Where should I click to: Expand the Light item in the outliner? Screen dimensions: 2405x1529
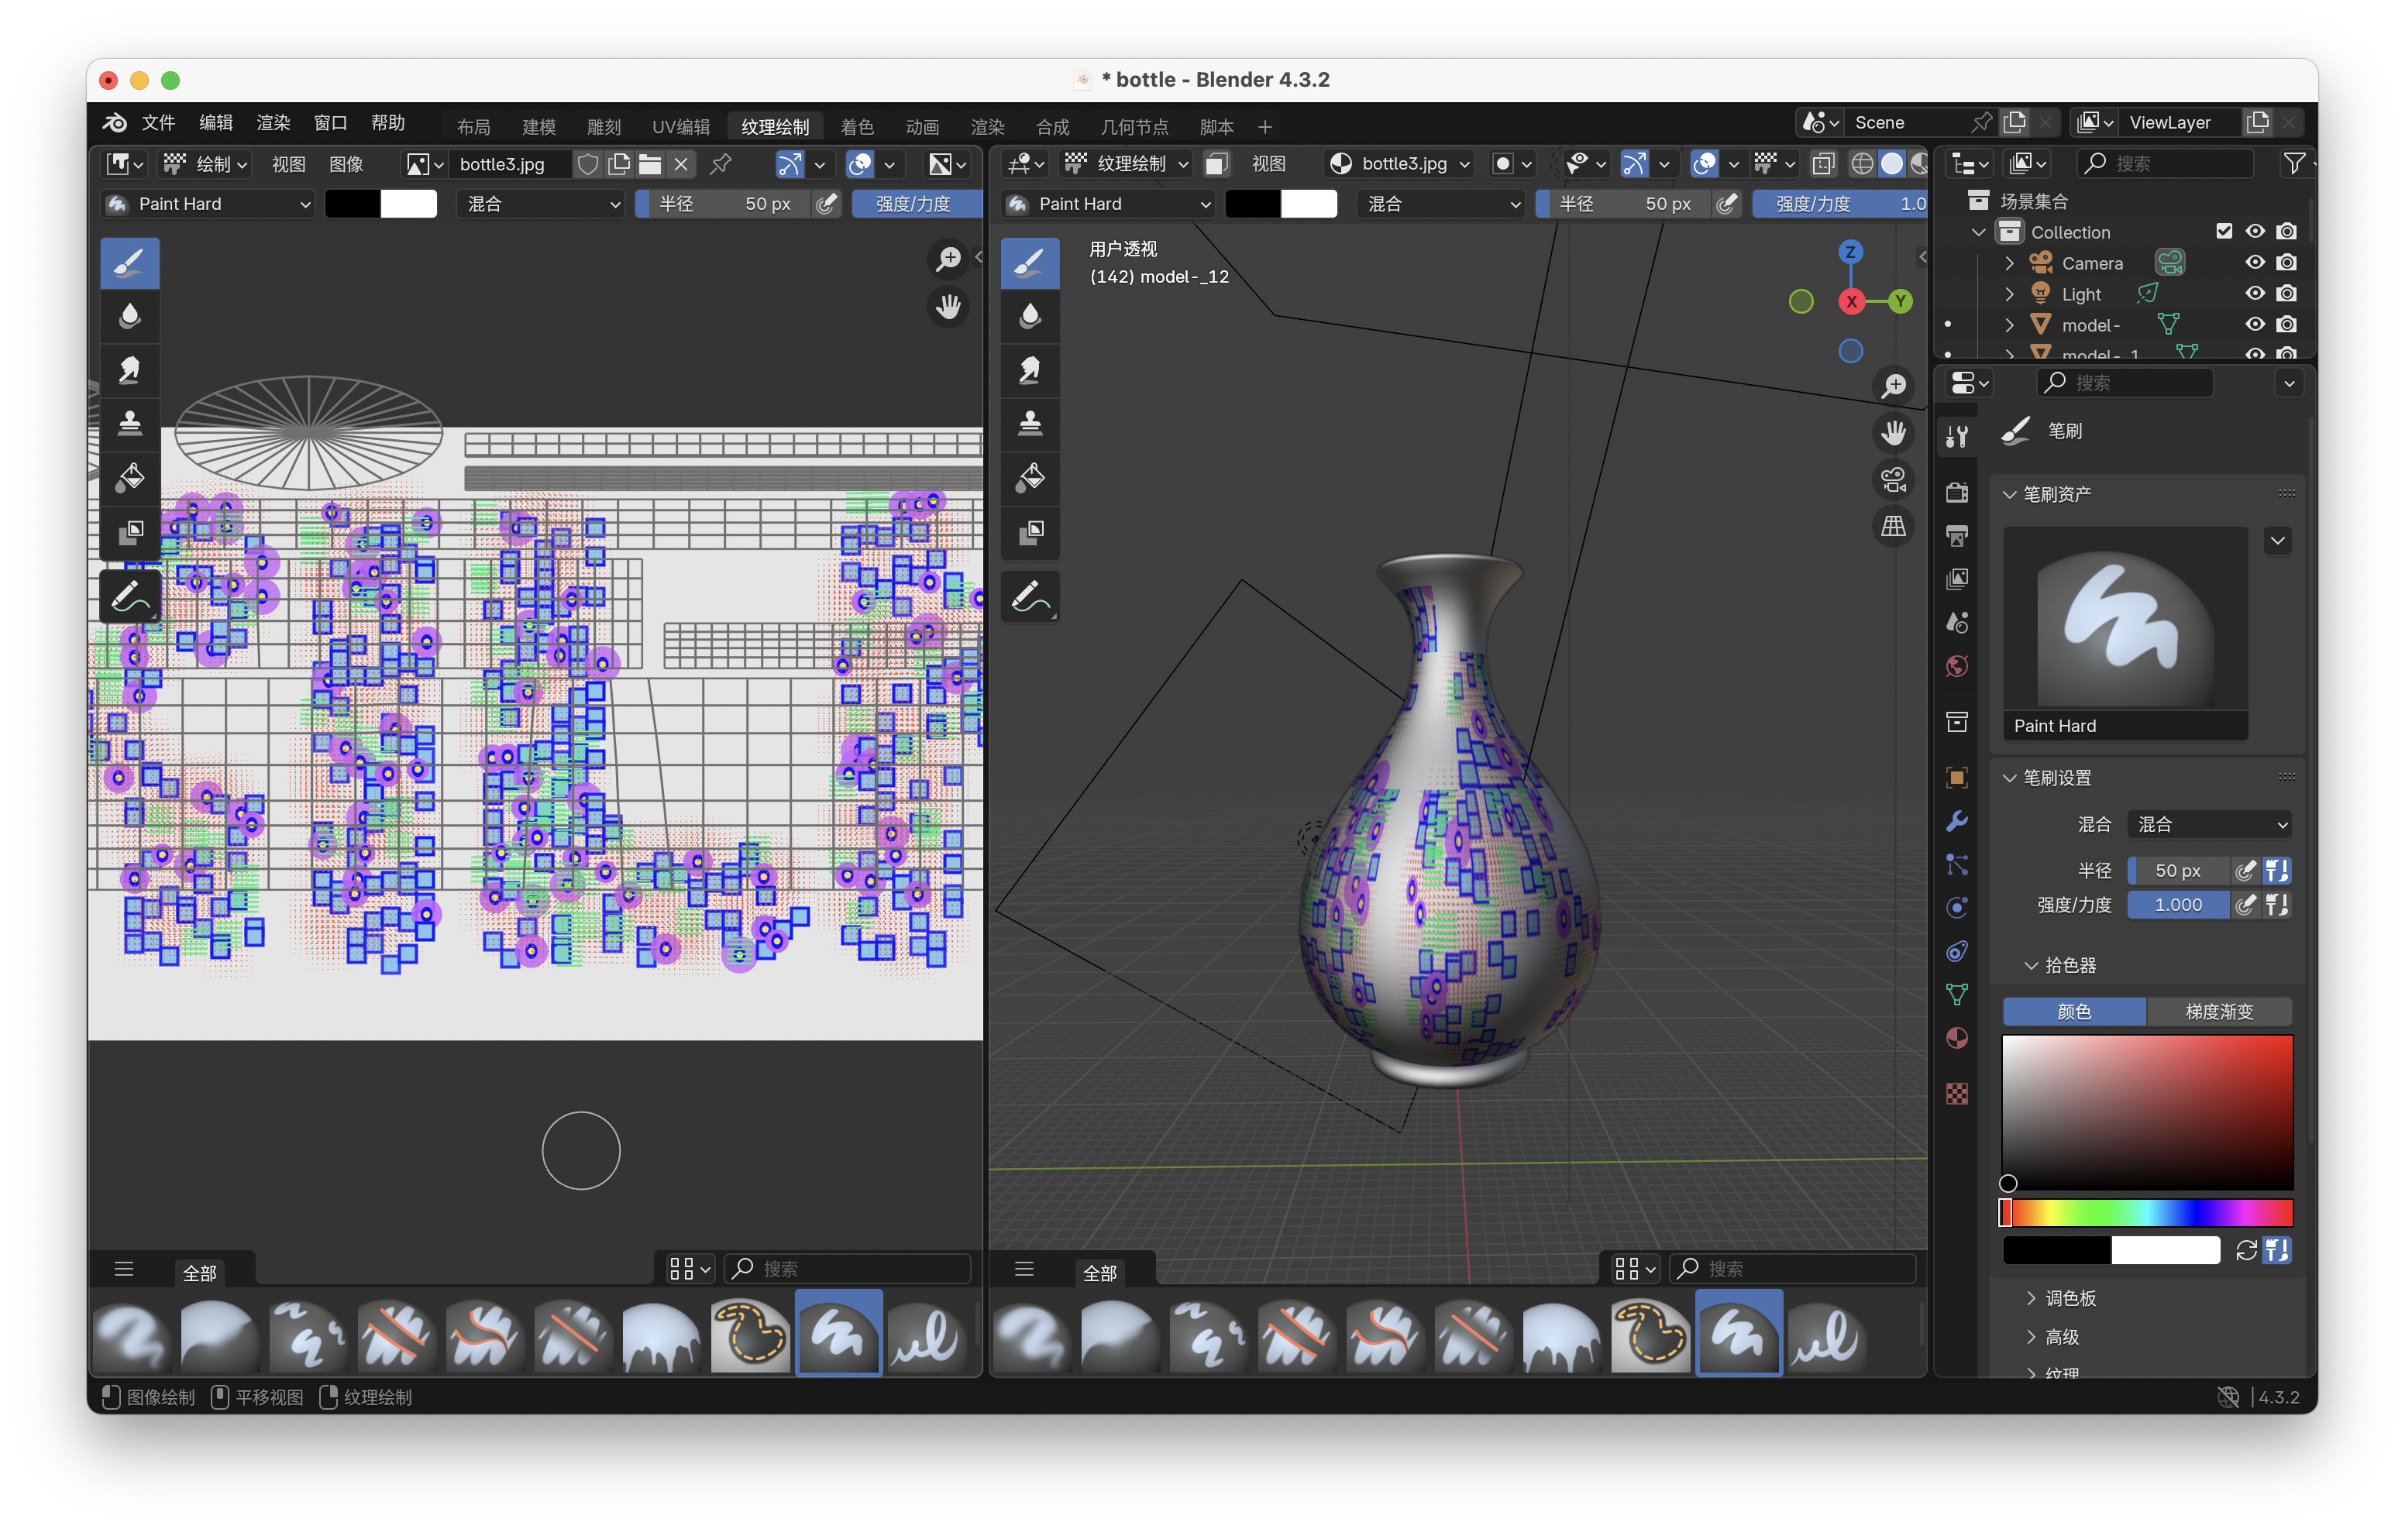[2010, 294]
